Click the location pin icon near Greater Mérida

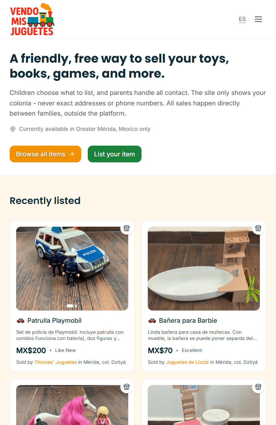(13, 129)
